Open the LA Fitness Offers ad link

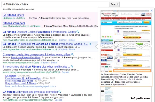click(13, 15)
